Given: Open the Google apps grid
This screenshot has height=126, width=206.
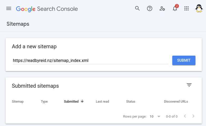Looking at the screenshot, I should 187,9.
